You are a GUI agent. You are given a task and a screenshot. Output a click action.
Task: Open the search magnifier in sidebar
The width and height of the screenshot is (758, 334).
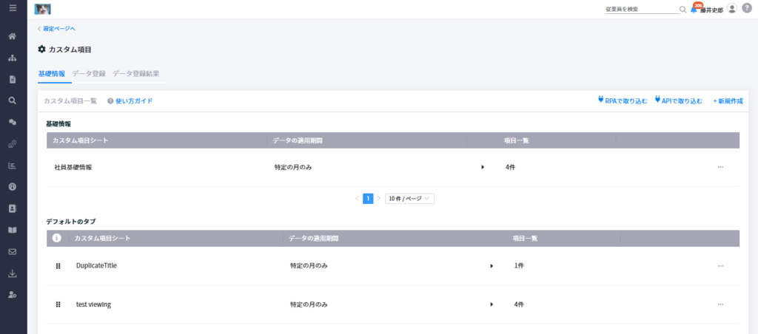[x=13, y=101]
